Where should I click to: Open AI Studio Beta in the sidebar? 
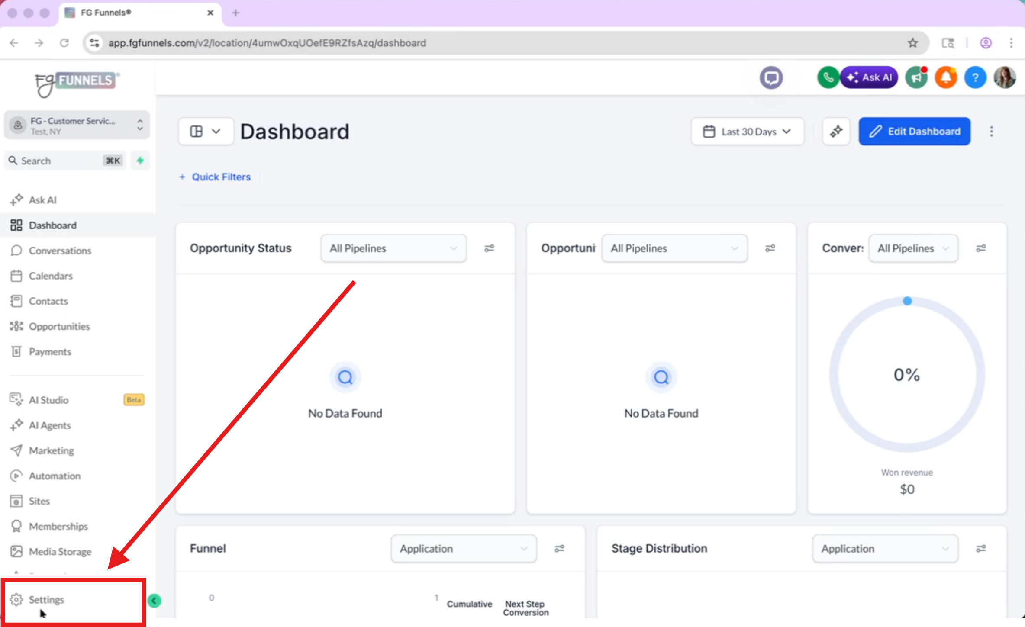77,400
